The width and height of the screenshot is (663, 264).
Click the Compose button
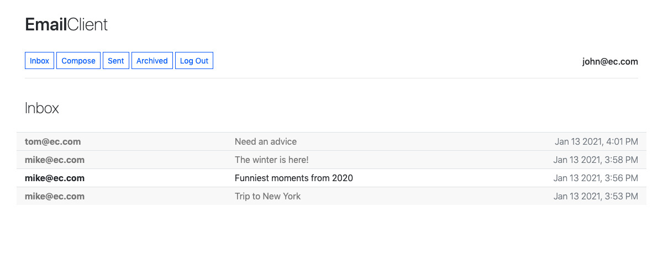tap(78, 61)
